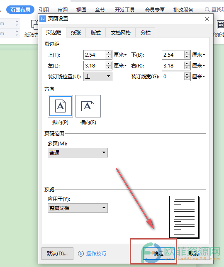Switch to the 分栏 tab
This screenshot has height=267, width=224.
(145, 32)
